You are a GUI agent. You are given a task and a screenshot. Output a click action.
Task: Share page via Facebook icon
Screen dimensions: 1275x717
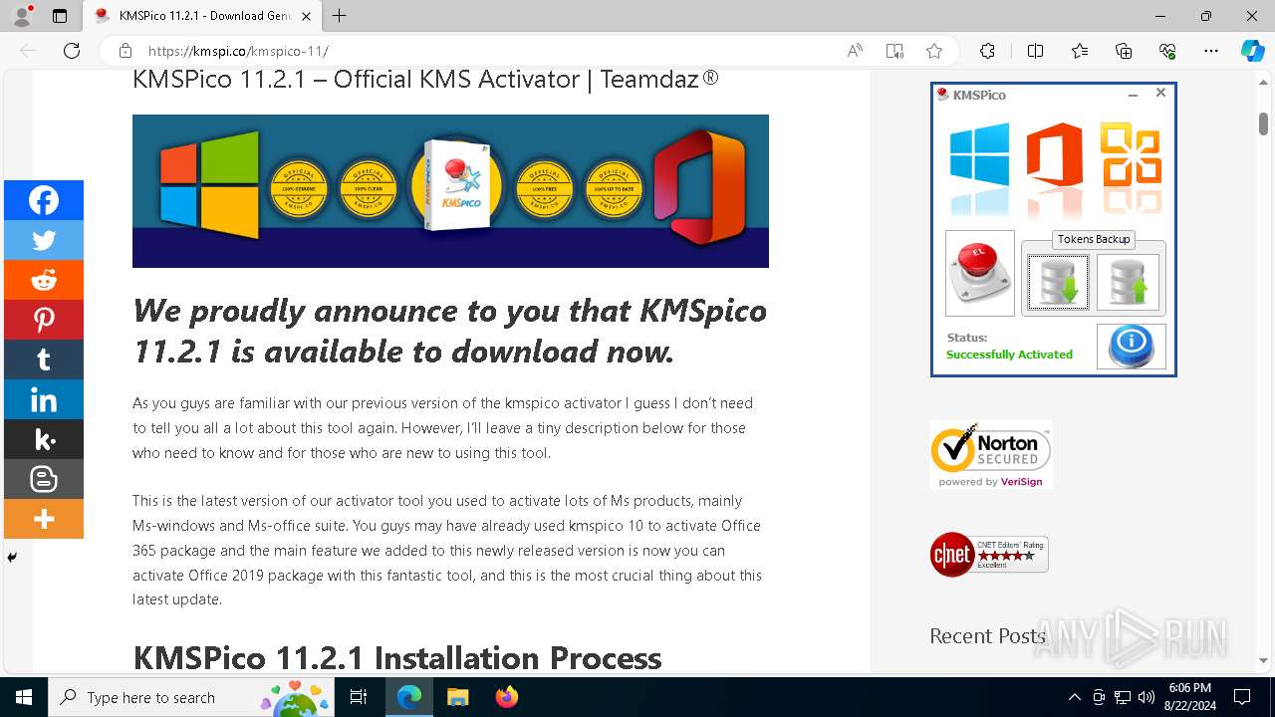(x=44, y=200)
